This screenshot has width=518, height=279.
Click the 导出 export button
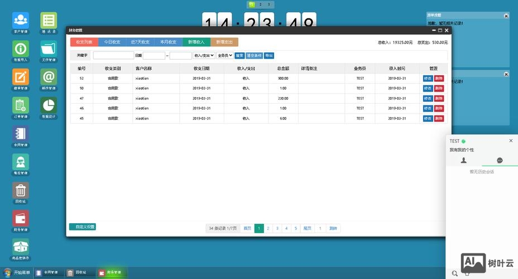(x=269, y=55)
